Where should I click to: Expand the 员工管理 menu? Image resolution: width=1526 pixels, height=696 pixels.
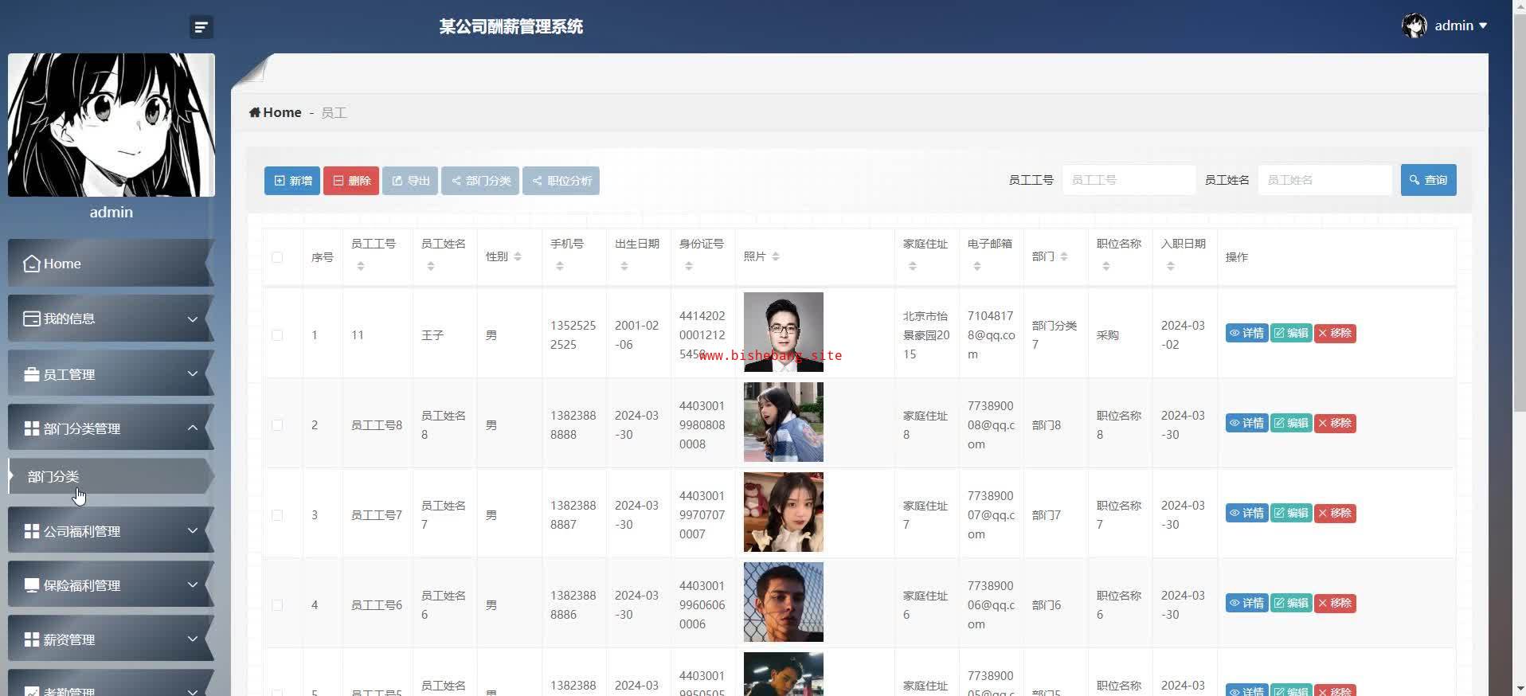point(111,373)
